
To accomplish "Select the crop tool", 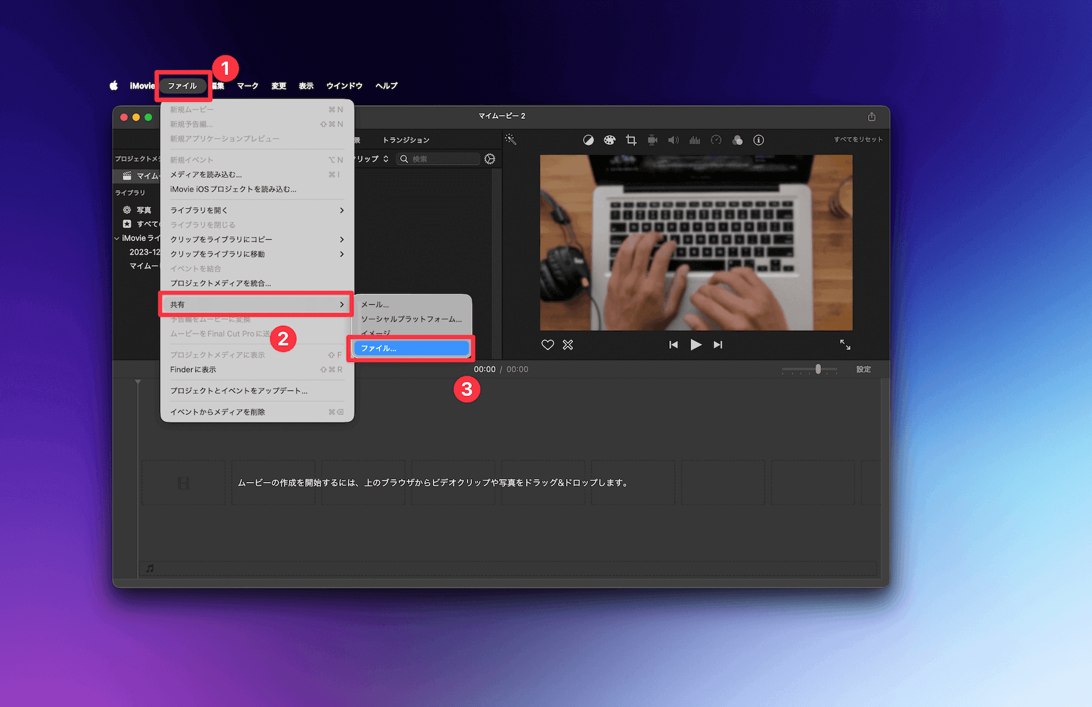I will [x=631, y=140].
